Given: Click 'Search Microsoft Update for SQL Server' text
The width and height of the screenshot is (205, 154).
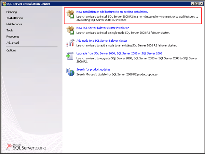Looking at the screenshot, I should 118,74.
